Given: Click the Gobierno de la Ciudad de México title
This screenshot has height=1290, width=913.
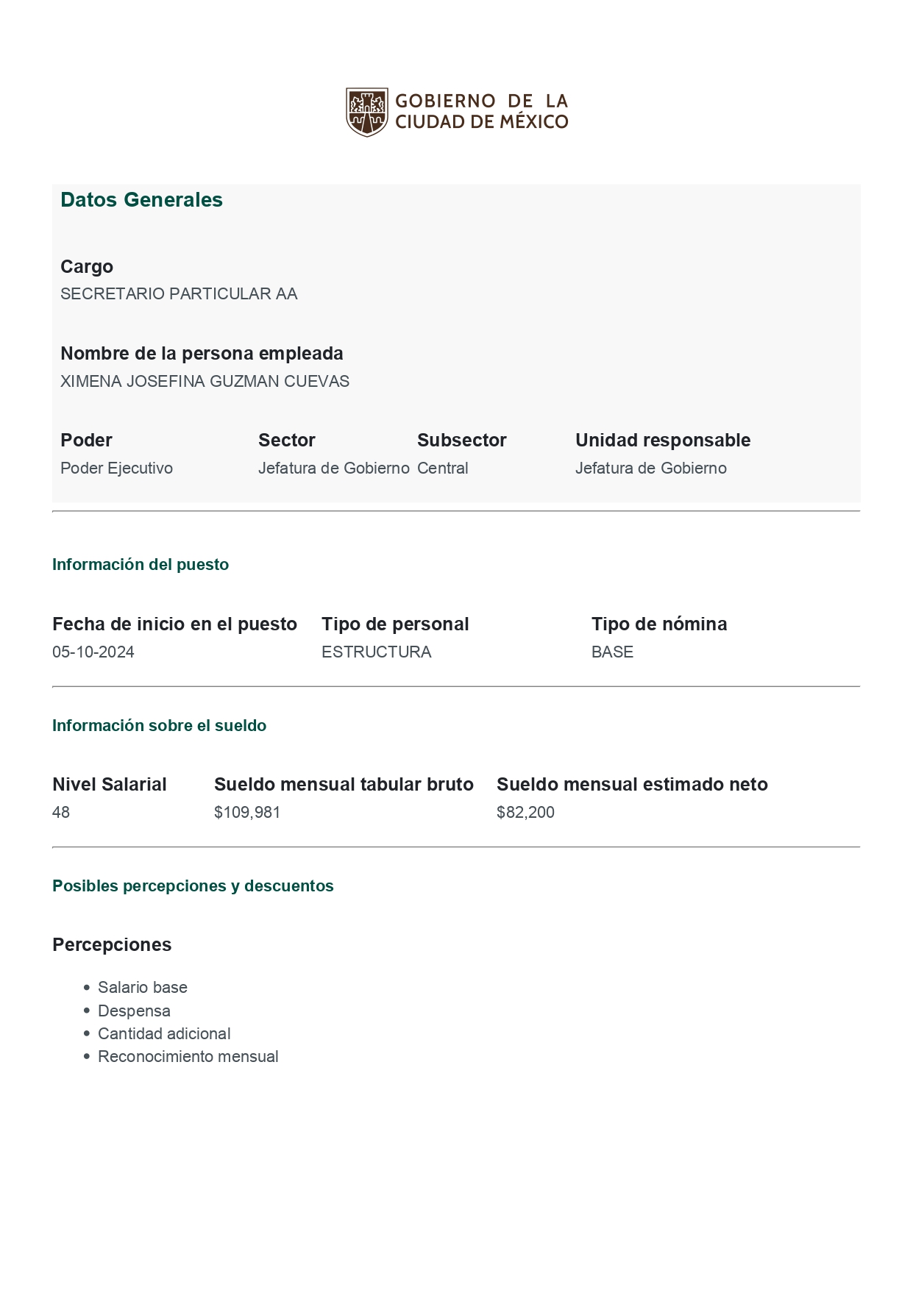Looking at the screenshot, I should coord(481,112).
